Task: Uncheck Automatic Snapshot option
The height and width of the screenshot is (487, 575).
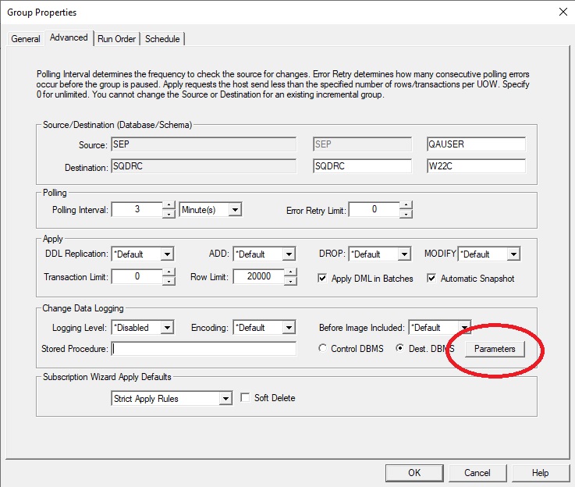Action: point(431,279)
